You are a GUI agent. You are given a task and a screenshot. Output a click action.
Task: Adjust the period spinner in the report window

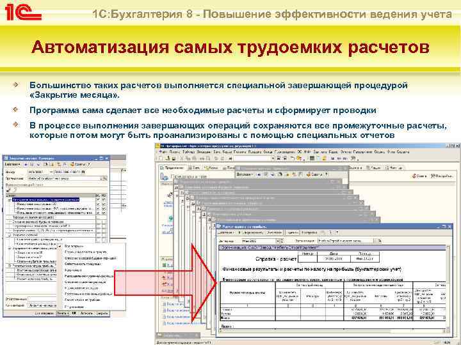(x=281, y=241)
